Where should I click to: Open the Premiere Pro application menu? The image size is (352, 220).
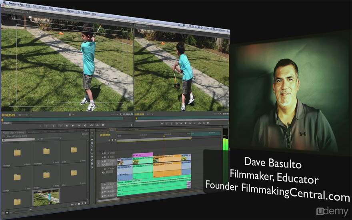tap(16, 4)
